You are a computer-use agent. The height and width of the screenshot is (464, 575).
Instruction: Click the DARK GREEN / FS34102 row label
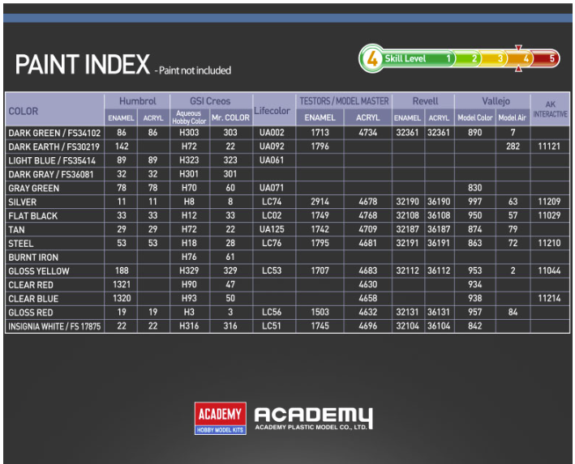(54, 133)
